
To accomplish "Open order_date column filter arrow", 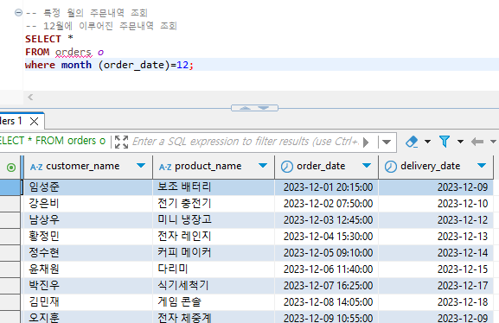I will tap(367, 165).
